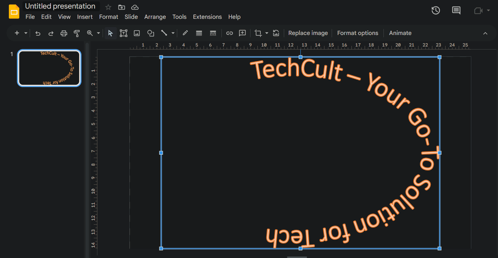Viewport: 498px width, 258px height.
Task: Open video call options dropdown arrow
Action: 488,11
